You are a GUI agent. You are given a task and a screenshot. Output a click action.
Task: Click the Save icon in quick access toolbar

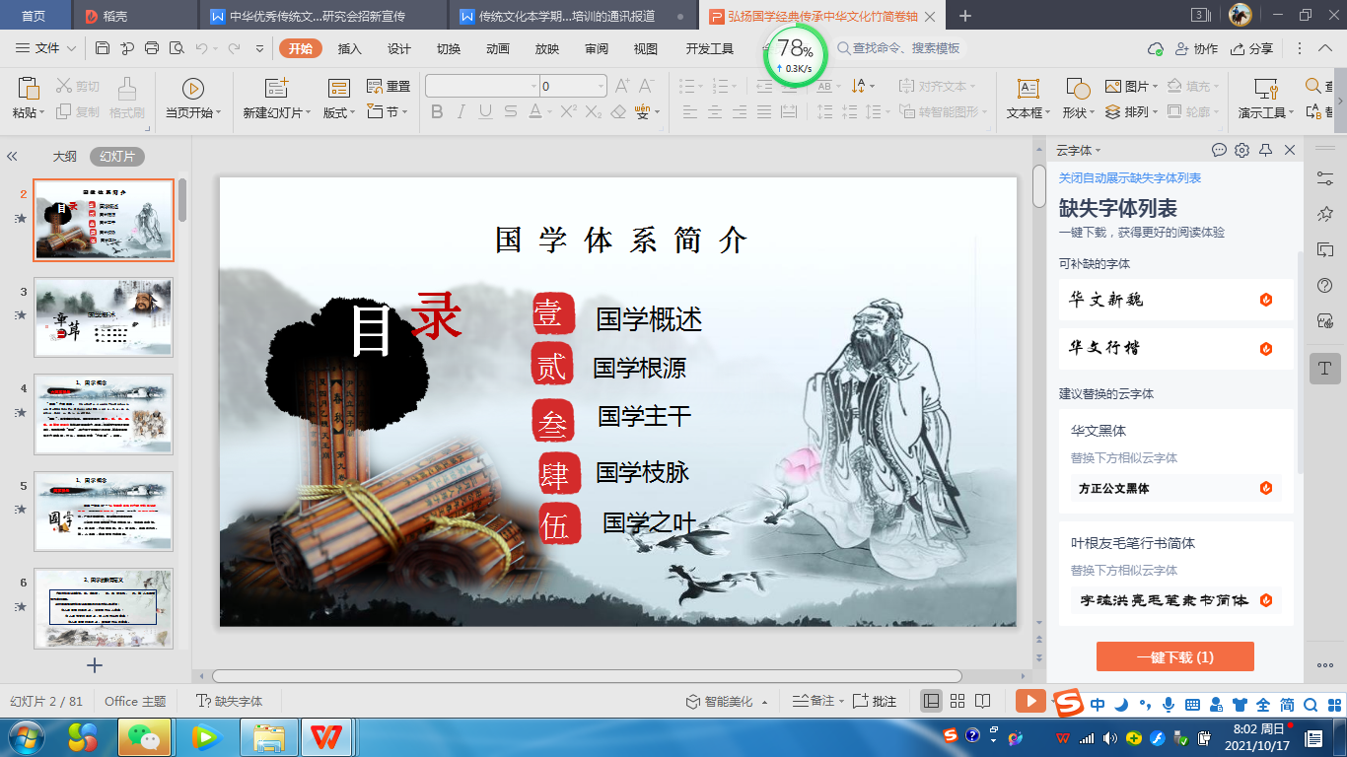point(103,48)
